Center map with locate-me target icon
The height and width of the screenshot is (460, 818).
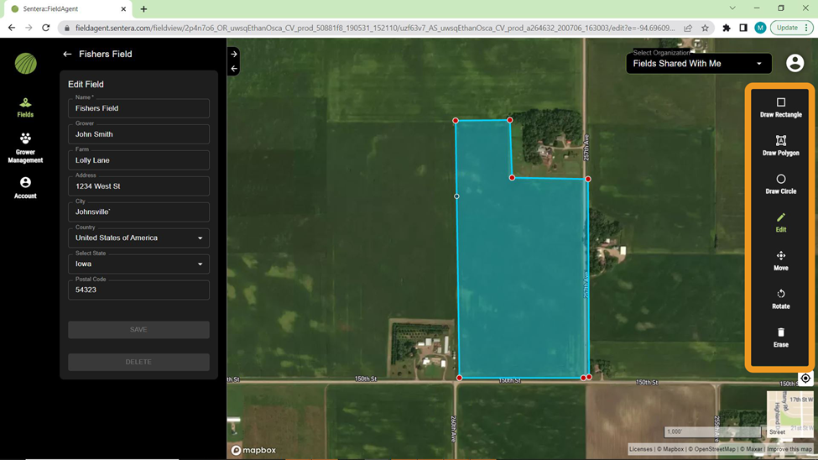[x=805, y=379]
